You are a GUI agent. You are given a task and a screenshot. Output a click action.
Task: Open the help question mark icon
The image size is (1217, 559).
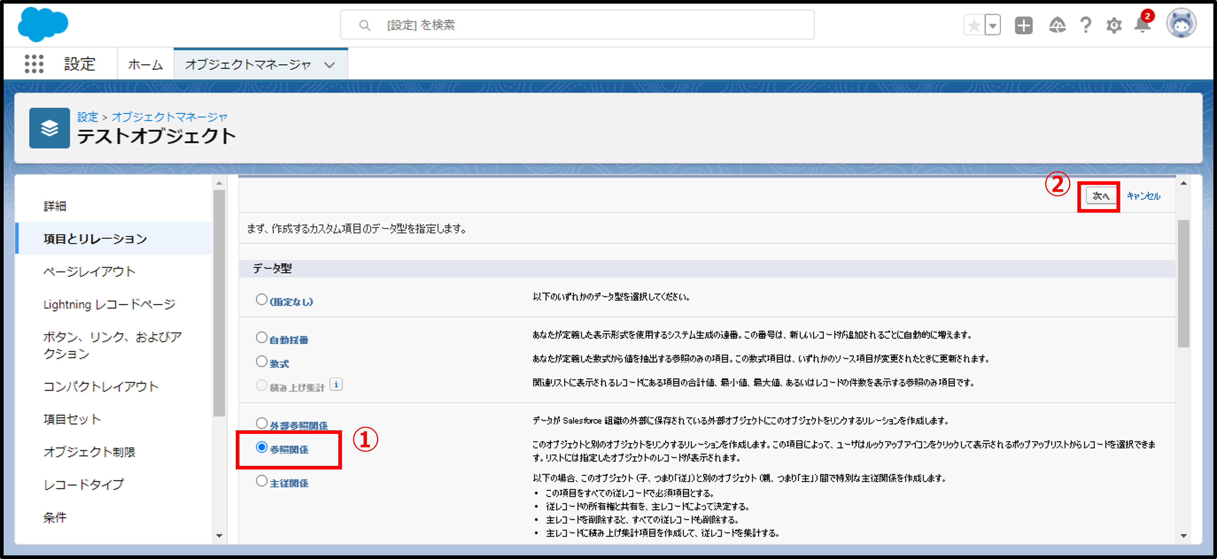click(x=1086, y=25)
